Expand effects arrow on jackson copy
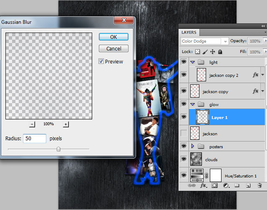This screenshot has width=267, height=210. (x=262, y=91)
